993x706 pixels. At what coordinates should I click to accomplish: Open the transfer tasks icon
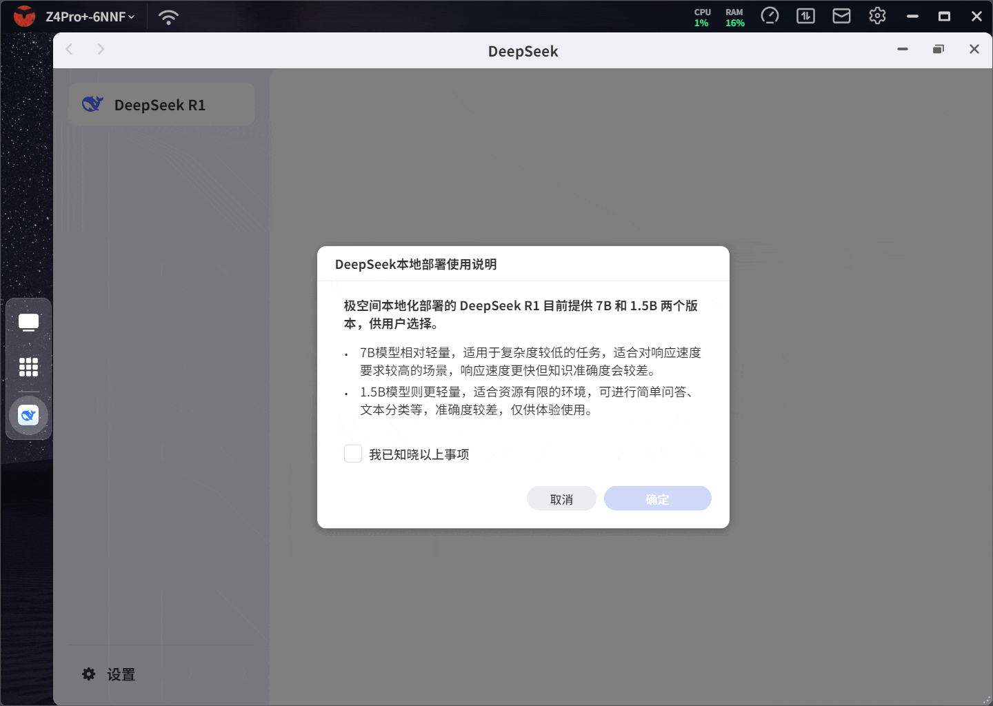tap(805, 16)
